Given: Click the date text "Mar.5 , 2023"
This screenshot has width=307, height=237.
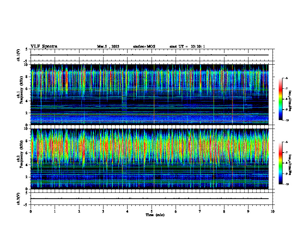Looking at the screenshot, I should pos(108,46).
